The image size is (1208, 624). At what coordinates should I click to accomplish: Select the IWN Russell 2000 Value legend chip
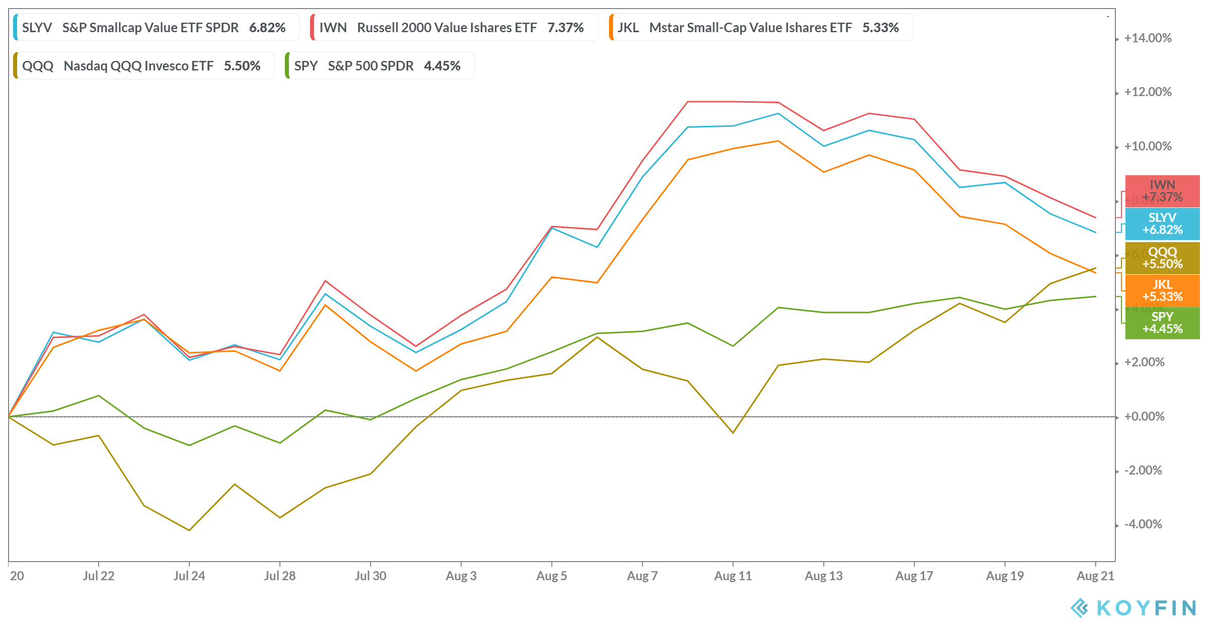(x=454, y=27)
